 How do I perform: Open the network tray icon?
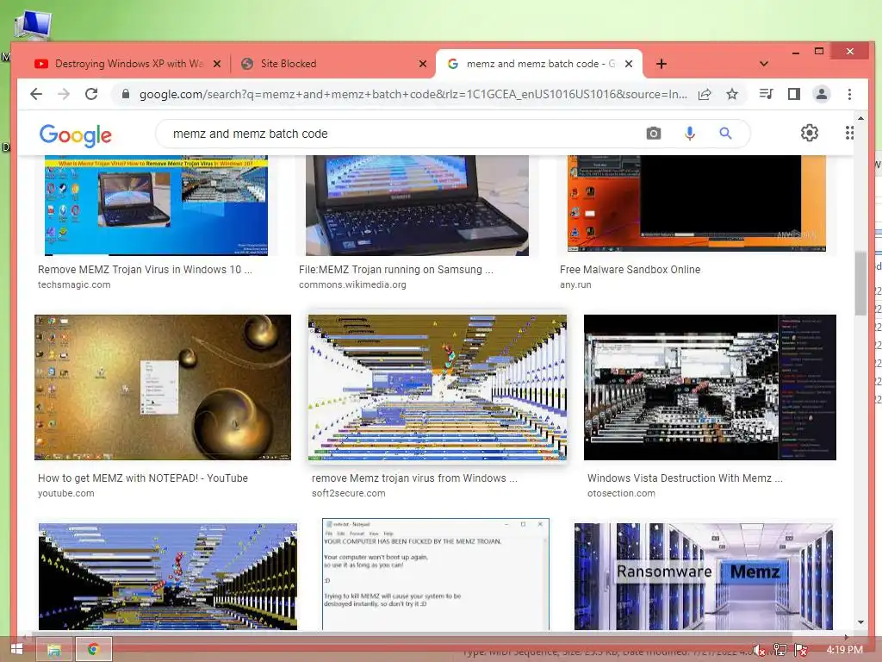[780, 650]
